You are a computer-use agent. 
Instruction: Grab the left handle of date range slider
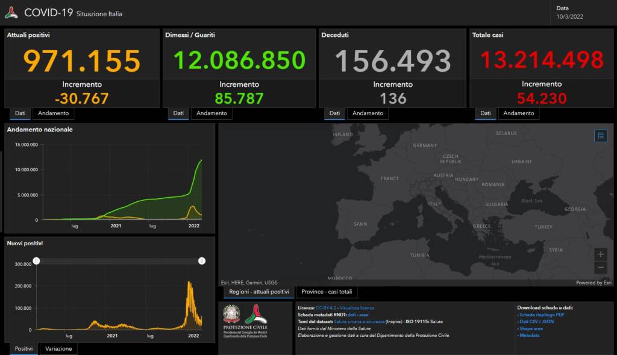coord(36,261)
